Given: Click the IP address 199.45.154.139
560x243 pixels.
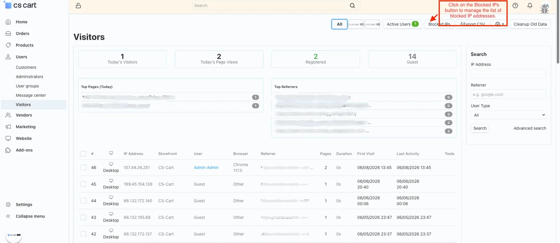Looking at the screenshot, I should pyautogui.click(x=138, y=184).
